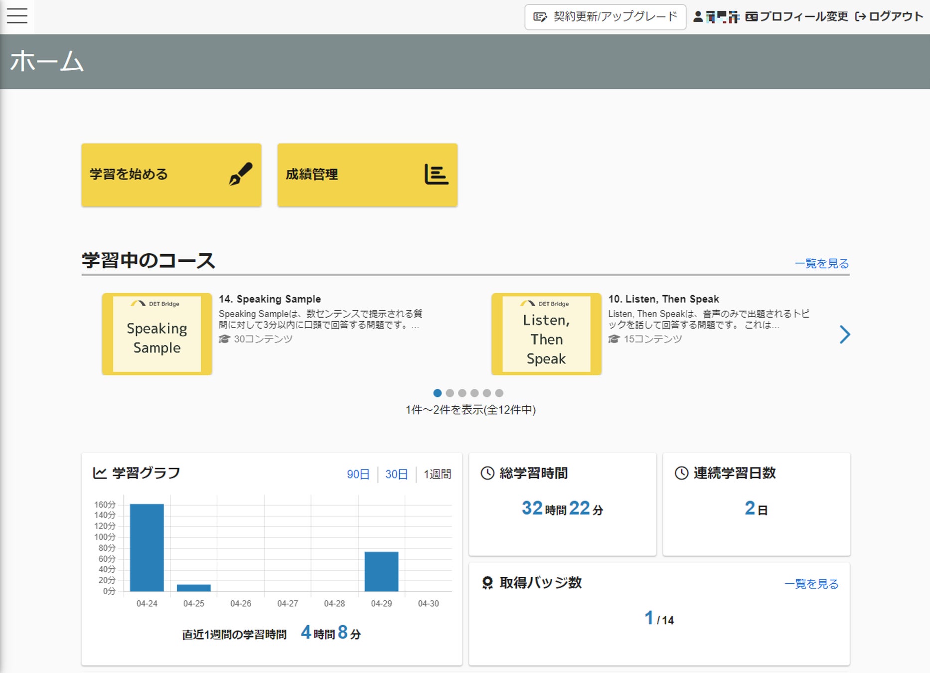This screenshot has width=930, height=673.
Task: Select the first carousel page dot
Action: point(438,393)
